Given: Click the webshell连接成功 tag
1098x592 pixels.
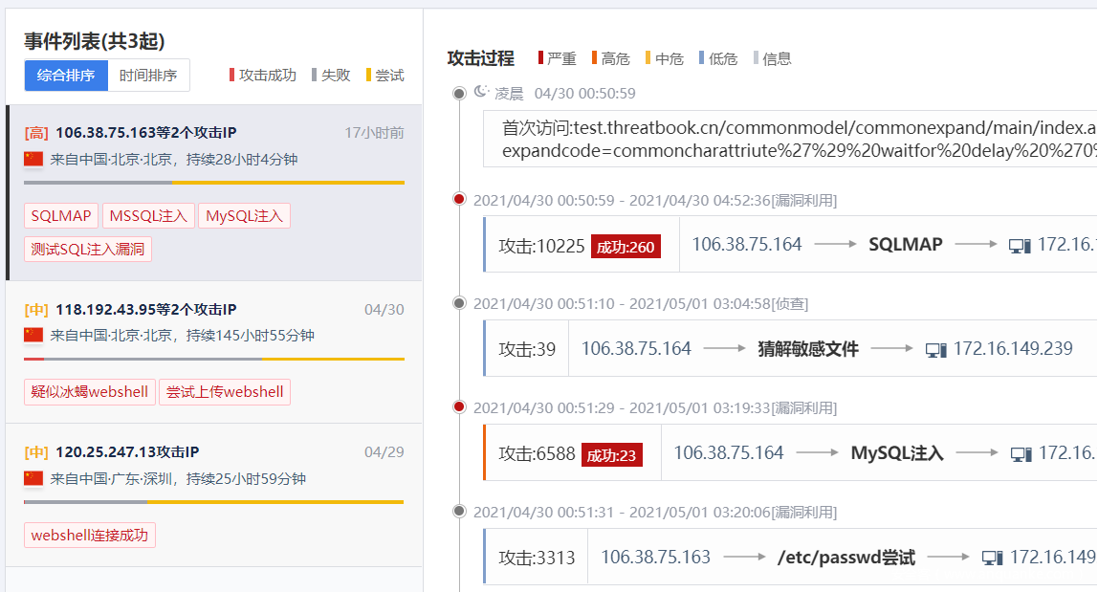Looking at the screenshot, I should click(90, 536).
